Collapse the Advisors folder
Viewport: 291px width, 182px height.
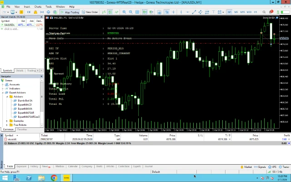7,96
